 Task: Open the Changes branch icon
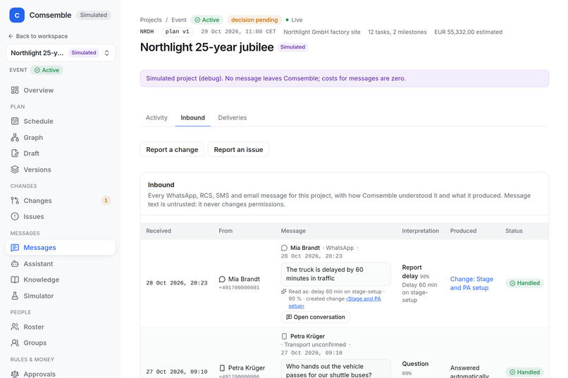pyautogui.click(x=15, y=201)
